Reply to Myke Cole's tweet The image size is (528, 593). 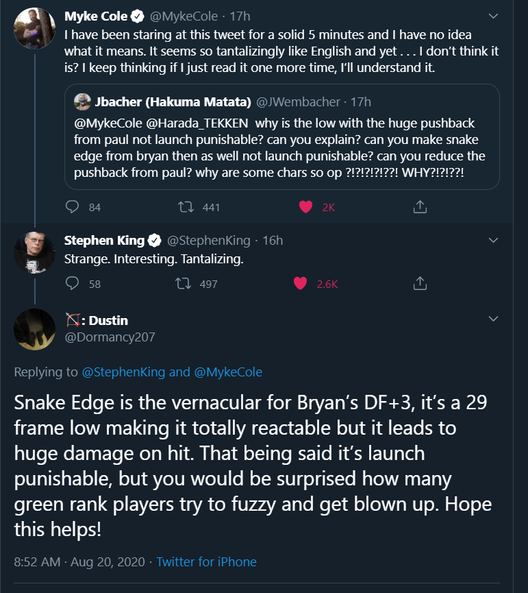[x=73, y=206]
